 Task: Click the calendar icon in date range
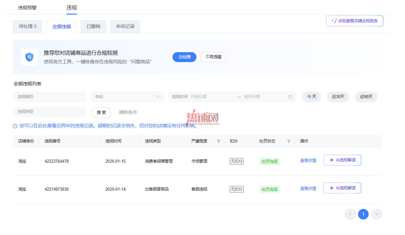pyautogui.click(x=290, y=97)
